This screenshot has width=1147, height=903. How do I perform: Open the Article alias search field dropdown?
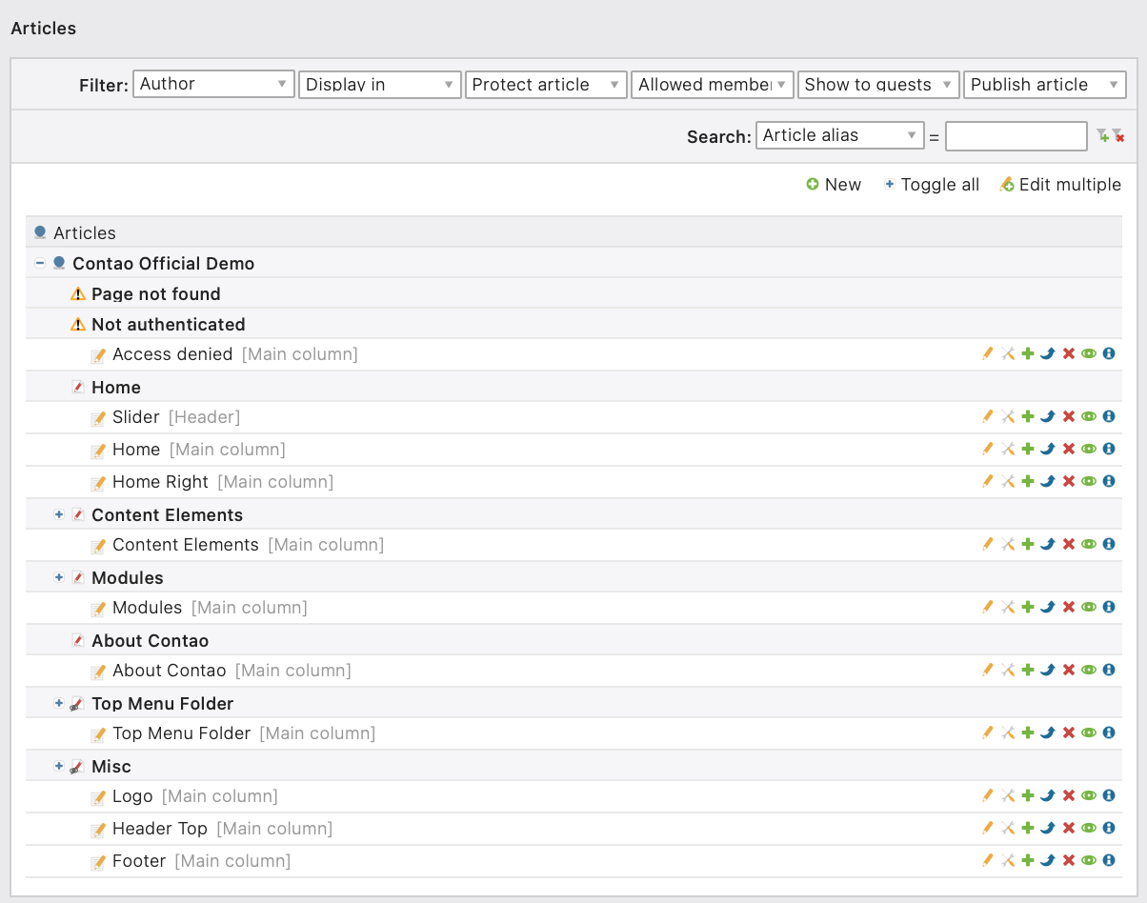(840, 136)
